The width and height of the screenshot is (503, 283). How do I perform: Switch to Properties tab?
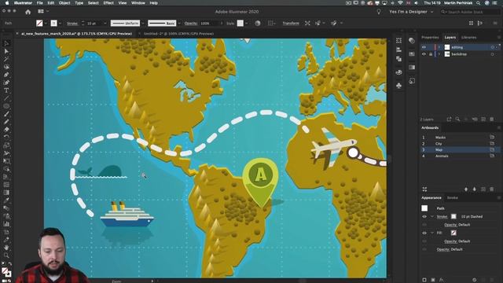[430, 38]
